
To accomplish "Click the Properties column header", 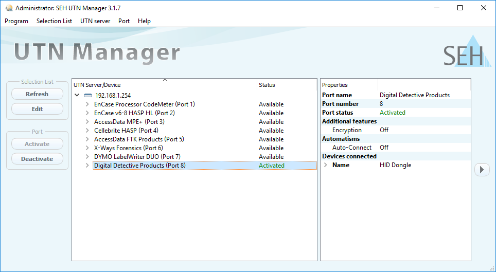I will (x=349, y=85).
